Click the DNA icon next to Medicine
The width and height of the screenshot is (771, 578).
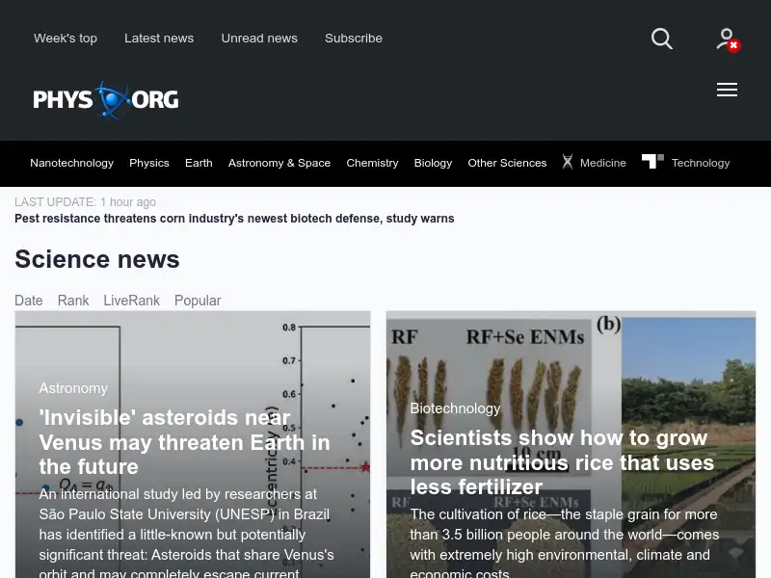pos(568,162)
